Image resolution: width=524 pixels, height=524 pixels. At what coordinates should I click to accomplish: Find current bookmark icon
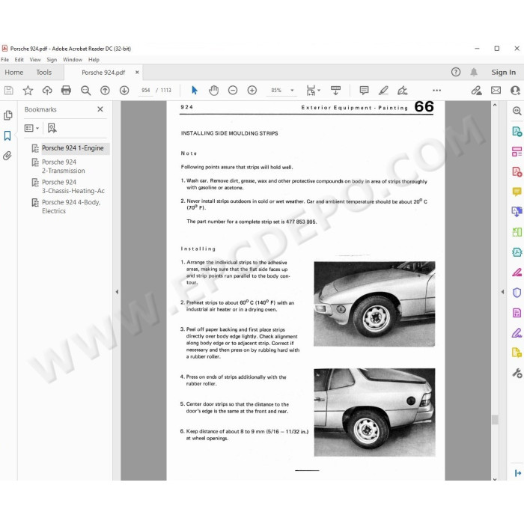52,128
